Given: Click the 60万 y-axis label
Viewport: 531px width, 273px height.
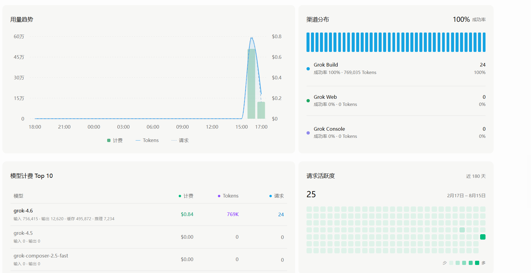Looking at the screenshot, I should click(x=19, y=36).
